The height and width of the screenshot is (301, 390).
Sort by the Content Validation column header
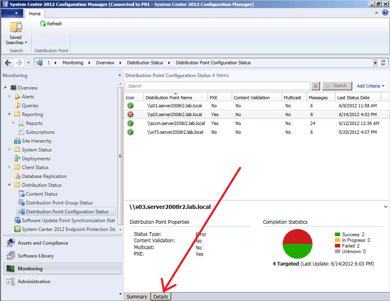click(256, 97)
